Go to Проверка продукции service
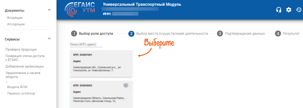The image size is (303, 108). click(21, 49)
